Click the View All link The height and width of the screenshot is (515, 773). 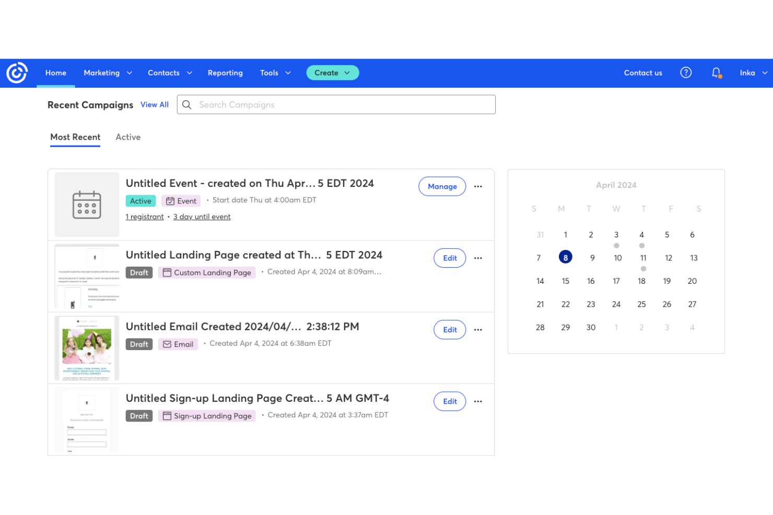pos(155,104)
